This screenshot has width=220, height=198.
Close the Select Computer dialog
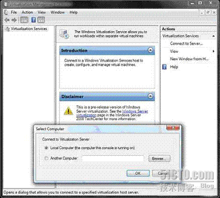173,128
